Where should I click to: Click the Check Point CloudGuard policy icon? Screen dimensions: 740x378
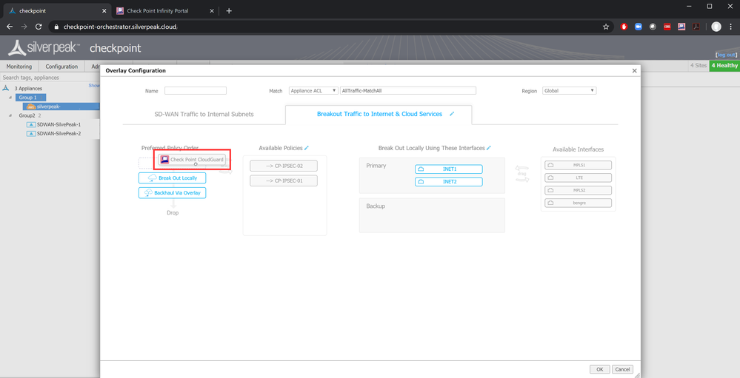tap(164, 159)
